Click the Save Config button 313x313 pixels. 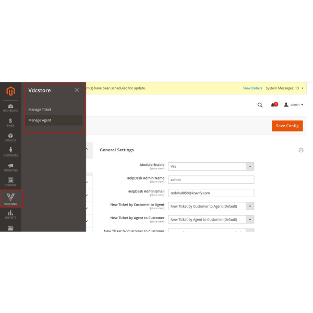pyautogui.click(x=287, y=126)
